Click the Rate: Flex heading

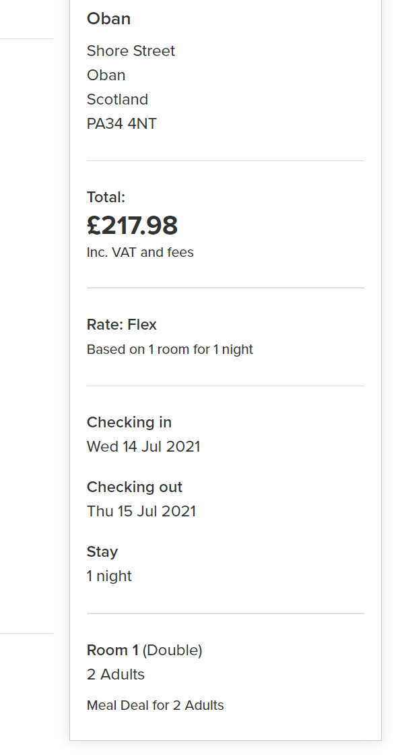121,325
